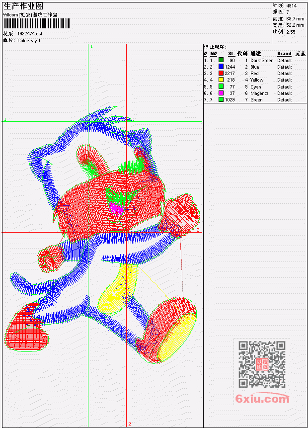The image size is (308, 428).
Task: Select the Green color name in row 7
Action: pos(256,100)
